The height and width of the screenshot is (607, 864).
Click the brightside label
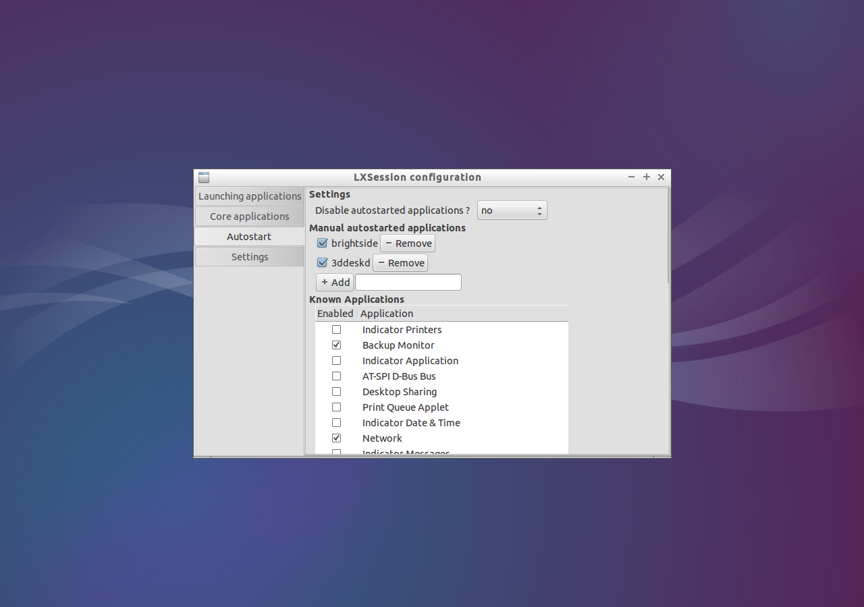click(354, 243)
